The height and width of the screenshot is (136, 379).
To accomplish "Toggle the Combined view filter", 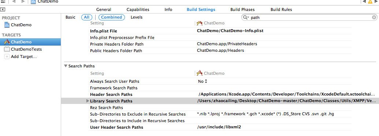I will point(111,17).
